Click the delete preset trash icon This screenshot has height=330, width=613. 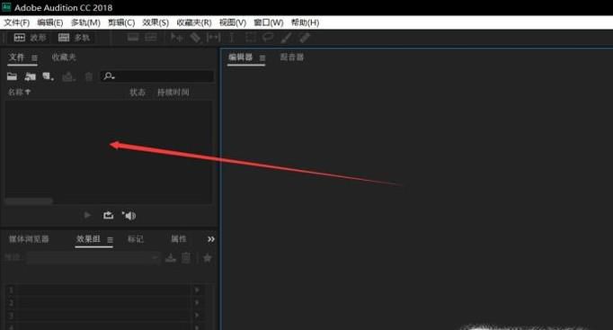[x=186, y=258]
